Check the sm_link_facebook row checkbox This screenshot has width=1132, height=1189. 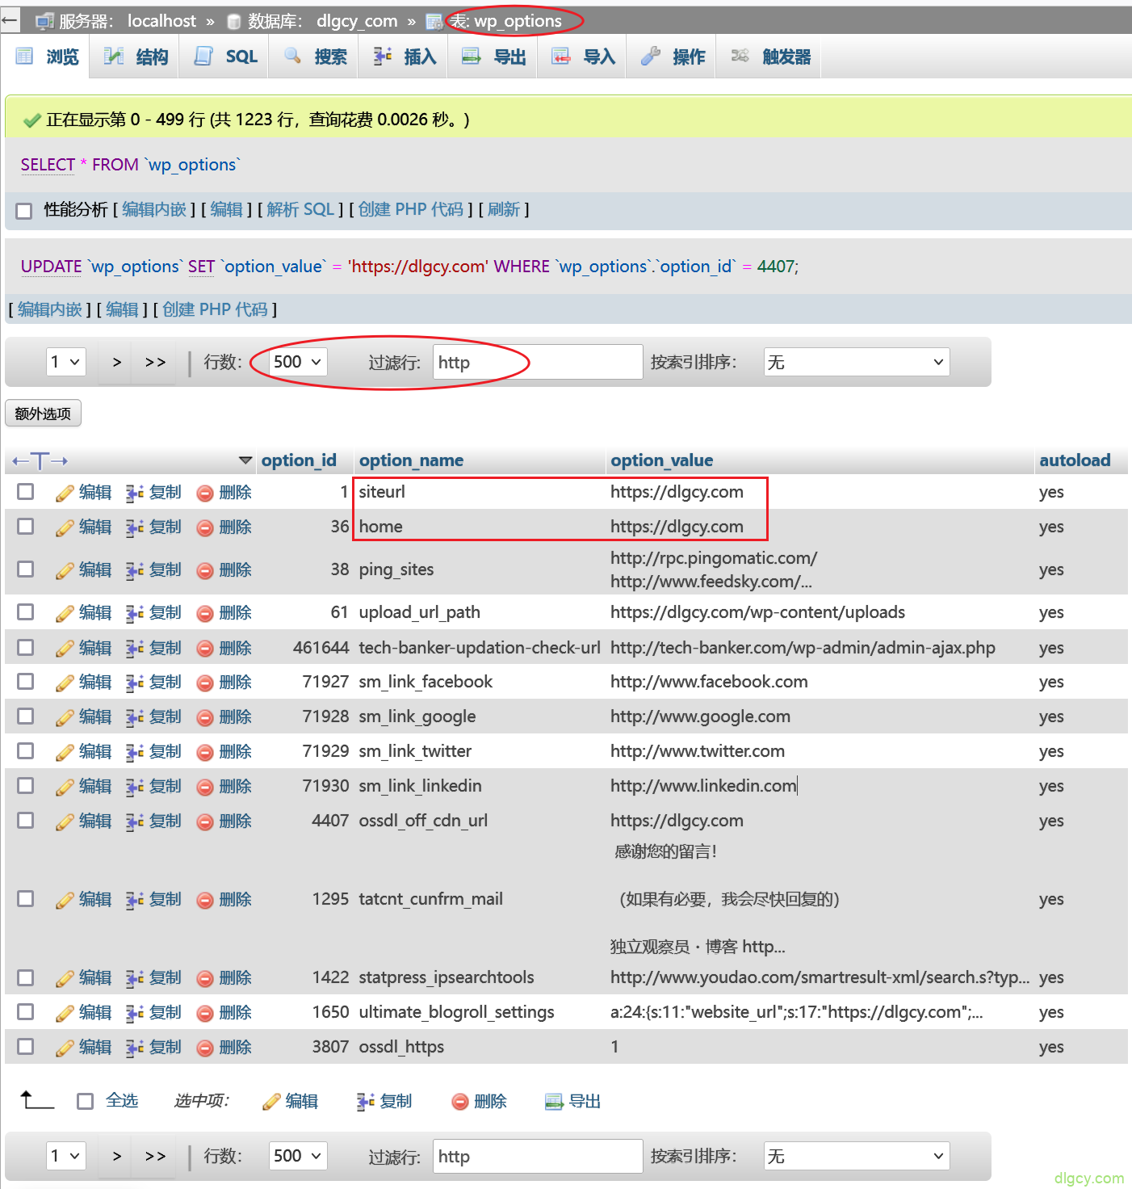click(x=26, y=681)
